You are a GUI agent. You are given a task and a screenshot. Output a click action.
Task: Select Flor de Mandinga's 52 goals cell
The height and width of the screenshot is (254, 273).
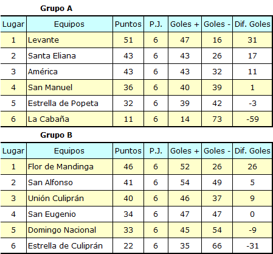185,167
